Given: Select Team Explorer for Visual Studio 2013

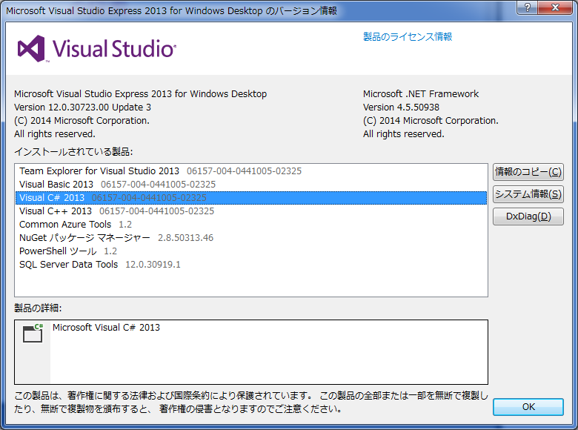Looking at the screenshot, I should 251,171.
